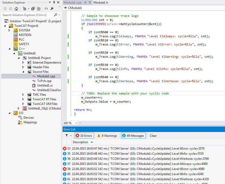225x184 pixels.
Task: Expand the TwinCAT RT Files folder
Action: pyautogui.click(x=23, y=99)
